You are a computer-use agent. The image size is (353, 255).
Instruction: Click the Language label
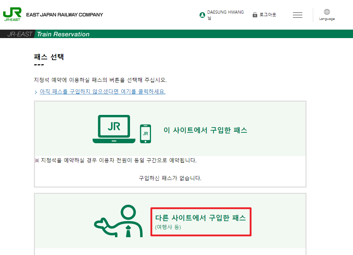[327, 19]
